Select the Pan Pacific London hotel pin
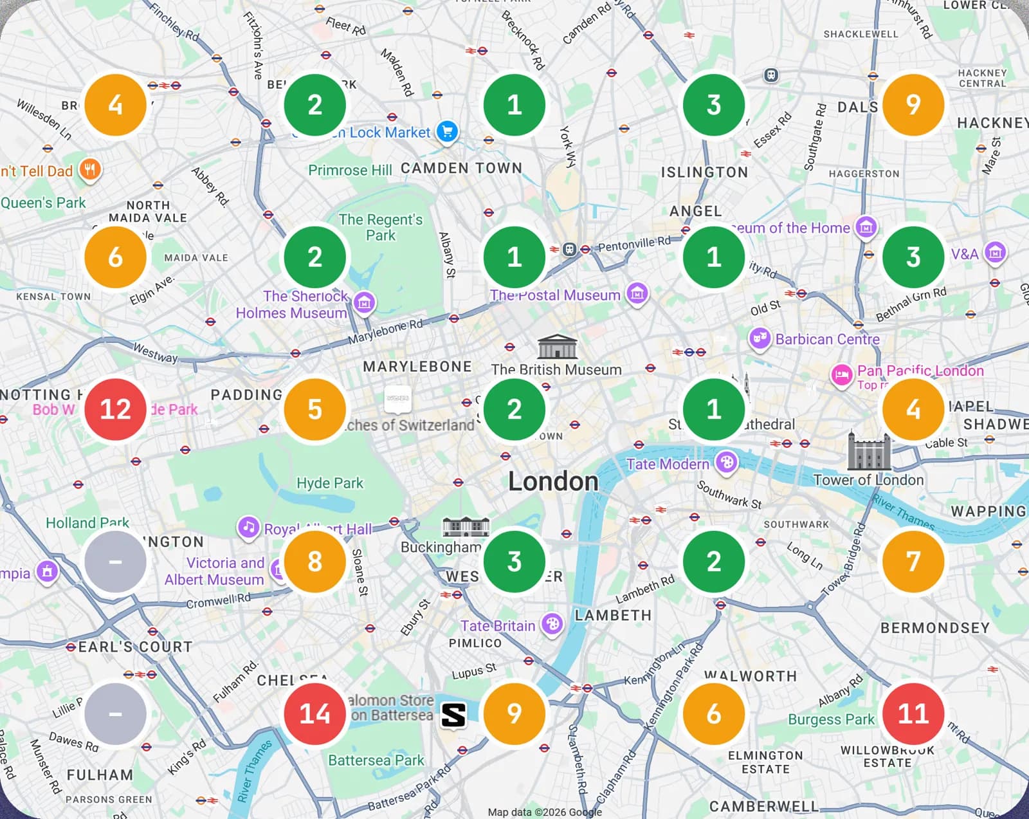1029x819 pixels. pos(841,375)
